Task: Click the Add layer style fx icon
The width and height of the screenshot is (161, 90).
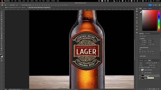Action: coord(148,89)
